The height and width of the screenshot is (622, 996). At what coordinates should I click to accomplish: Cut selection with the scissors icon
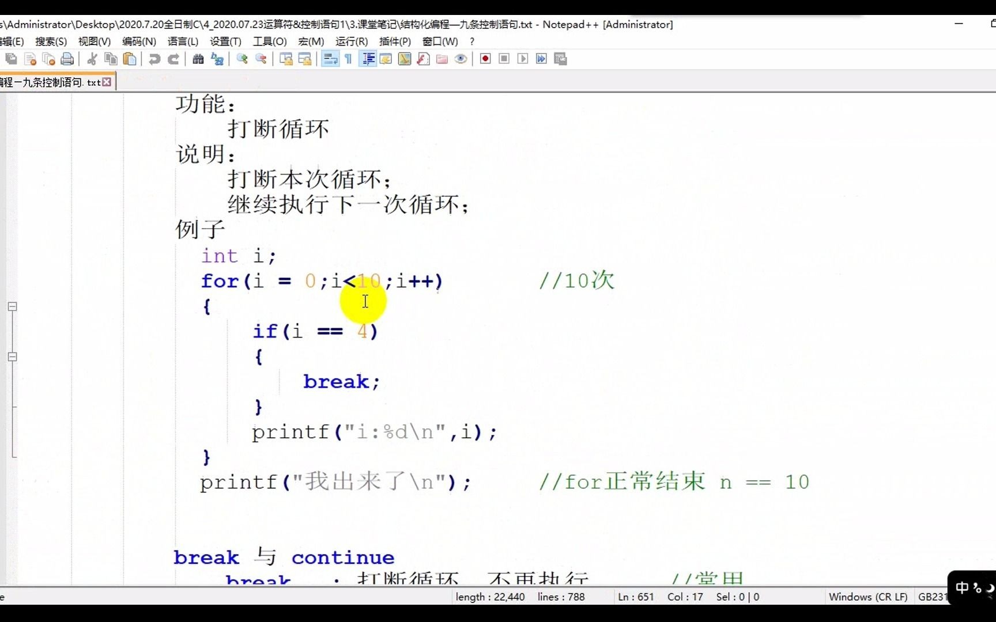(x=92, y=59)
